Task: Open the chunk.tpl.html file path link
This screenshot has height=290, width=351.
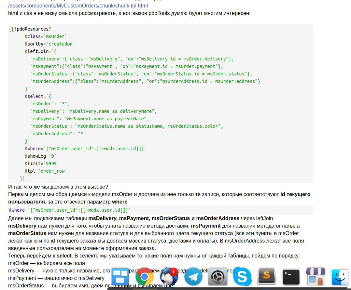Action: tap(78, 6)
